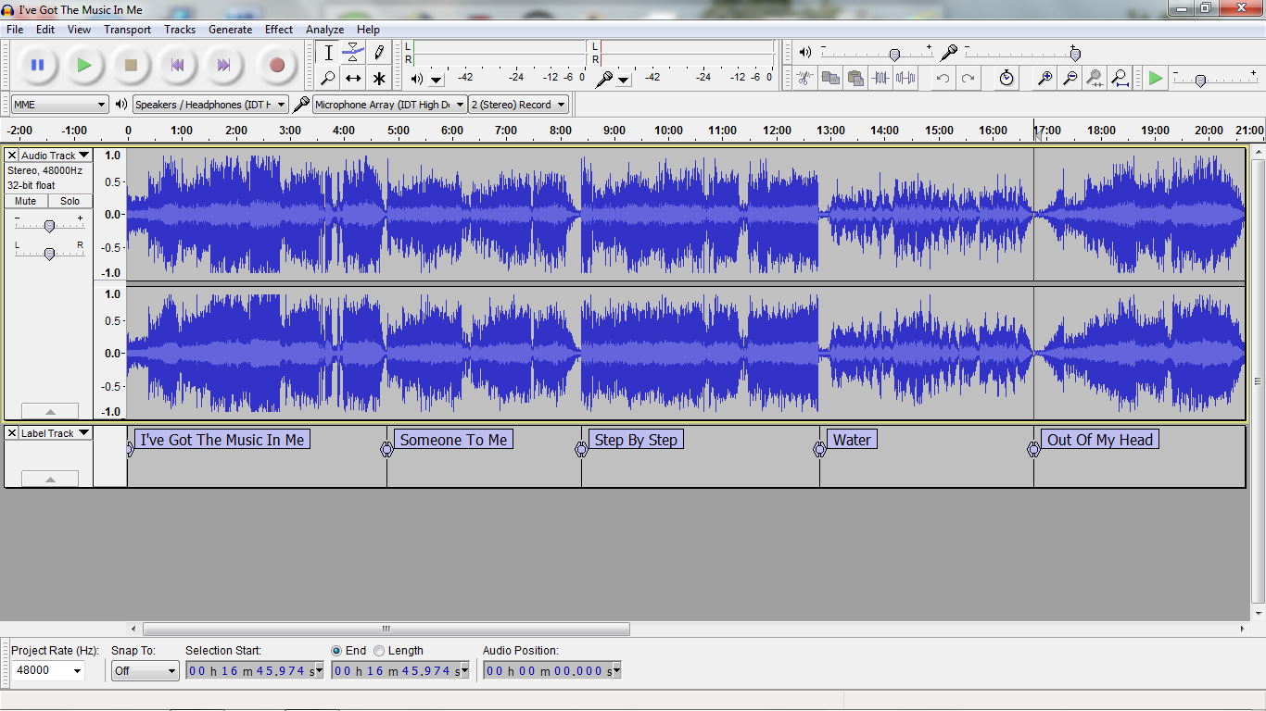Select the Envelope tool
The image size is (1266, 711).
click(353, 53)
